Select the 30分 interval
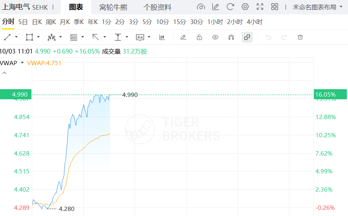 [197, 22]
